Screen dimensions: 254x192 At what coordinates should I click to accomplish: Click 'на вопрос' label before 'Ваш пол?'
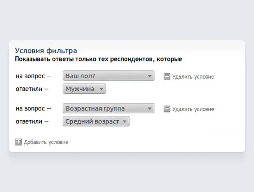pos(30,76)
